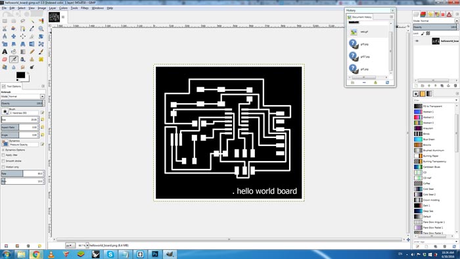Select the Free Select lasso tool

point(23,21)
